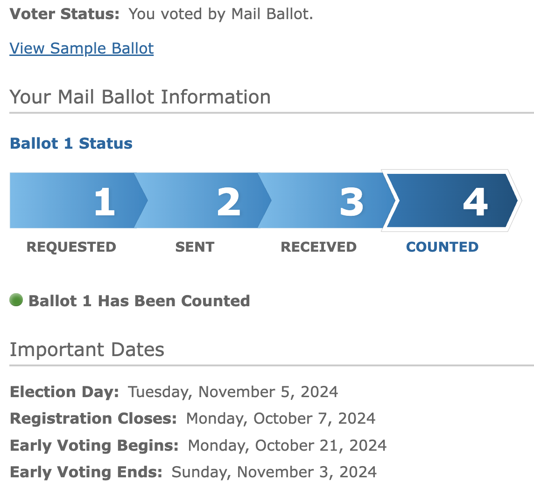
Task: Click the RECEIVED step label
Action: [x=318, y=247]
